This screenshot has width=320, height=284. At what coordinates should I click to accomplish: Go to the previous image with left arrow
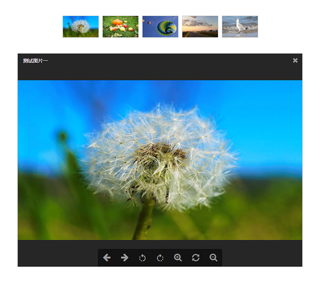(107, 258)
